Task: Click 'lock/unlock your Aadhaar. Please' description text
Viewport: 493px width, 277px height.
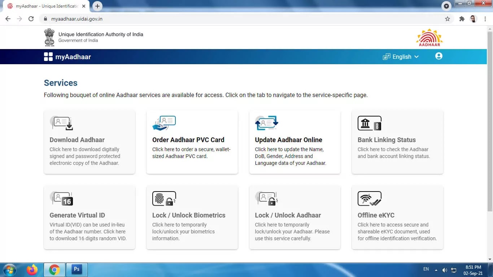Action: point(292,232)
